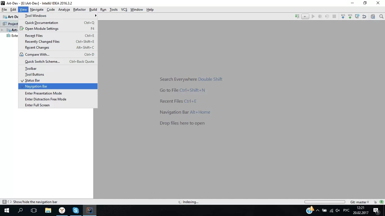Open the Action Center notifications icon
The image size is (385, 216).
pyautogui.click(x=376, y=210)
